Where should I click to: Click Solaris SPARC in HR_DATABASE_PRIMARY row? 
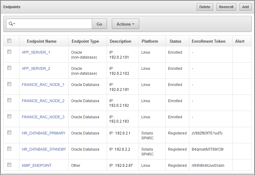click(147, 136)
